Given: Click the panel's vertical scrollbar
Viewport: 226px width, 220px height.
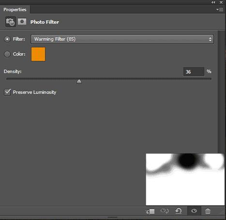Looking at the screenshot, I should (221, 91).
